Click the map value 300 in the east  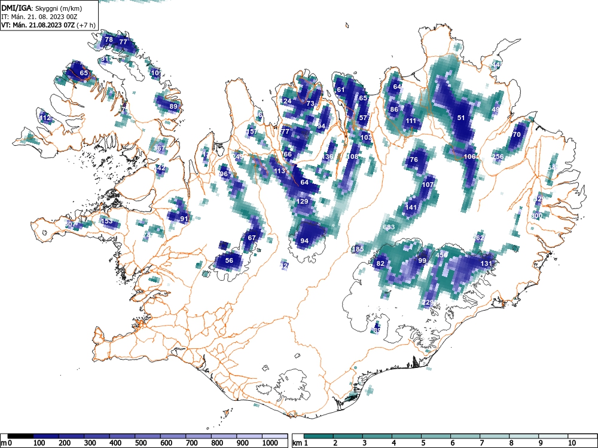tap(536, 216)
